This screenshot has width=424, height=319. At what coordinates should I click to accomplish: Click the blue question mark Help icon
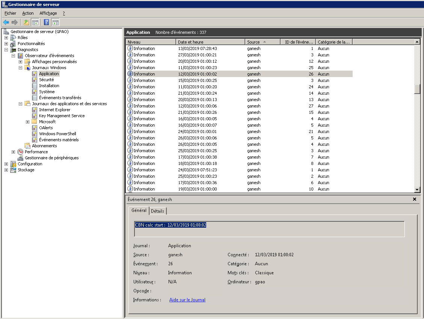[x=47, y=23]
